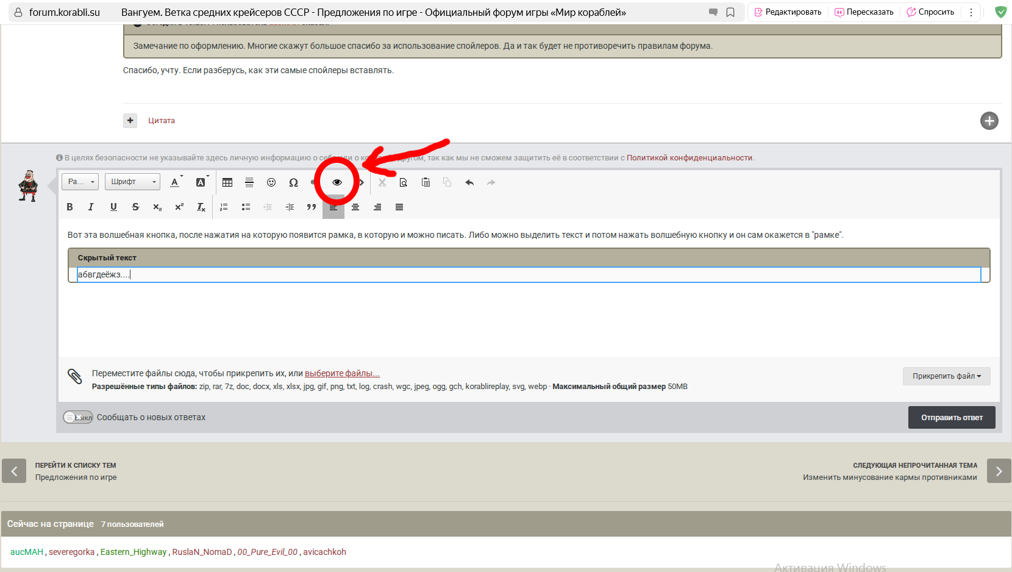The width and height of the screenshot is (1012, 572).
Task: Toggle italic formatting
Action: pos(91,207)
